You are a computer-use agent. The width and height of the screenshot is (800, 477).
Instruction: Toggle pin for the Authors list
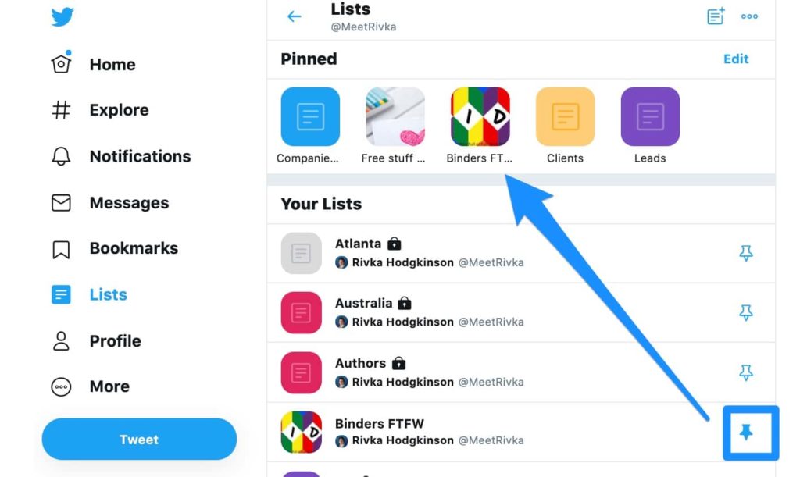[746, 372]
